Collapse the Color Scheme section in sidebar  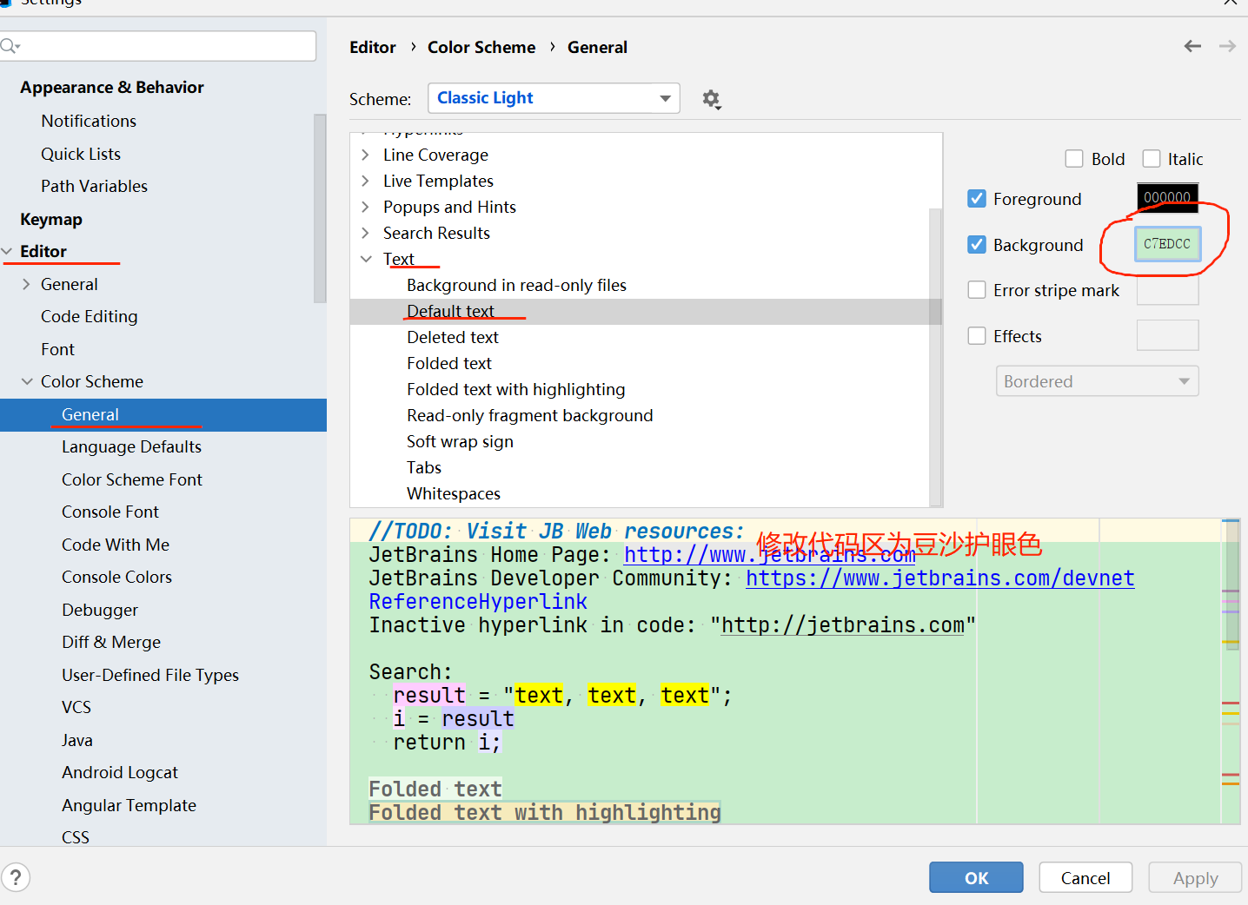27,381
